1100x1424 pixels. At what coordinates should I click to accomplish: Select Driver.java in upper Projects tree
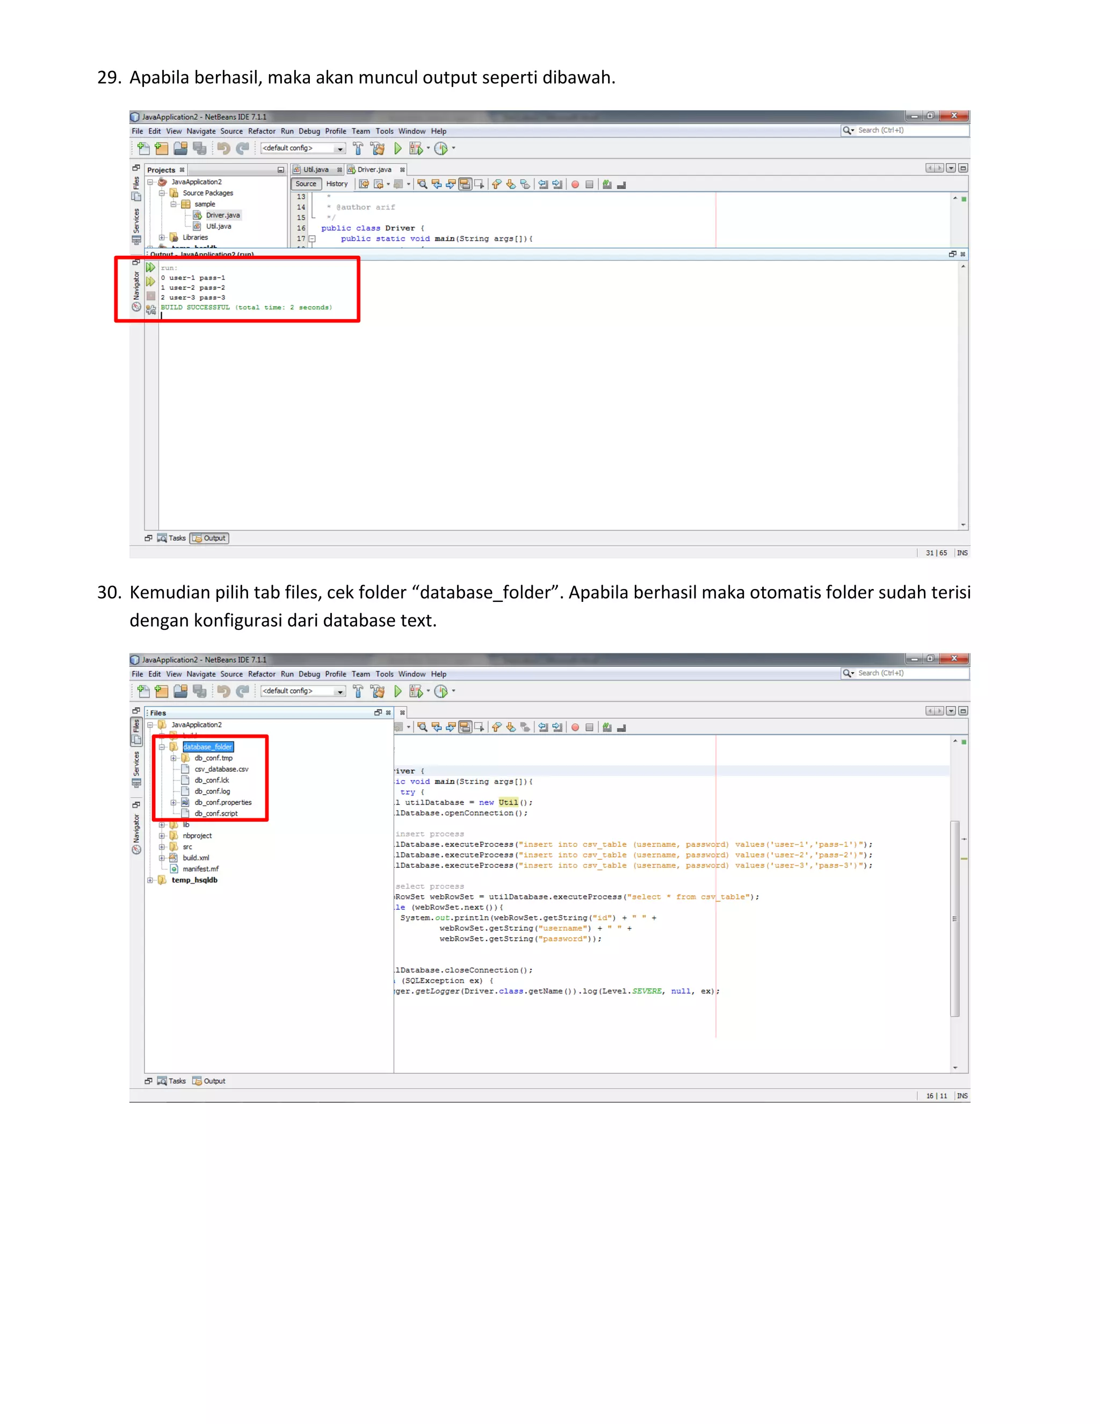tap(223, 215)
